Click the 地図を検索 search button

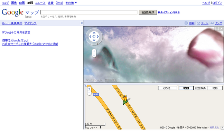click(148, 12)
